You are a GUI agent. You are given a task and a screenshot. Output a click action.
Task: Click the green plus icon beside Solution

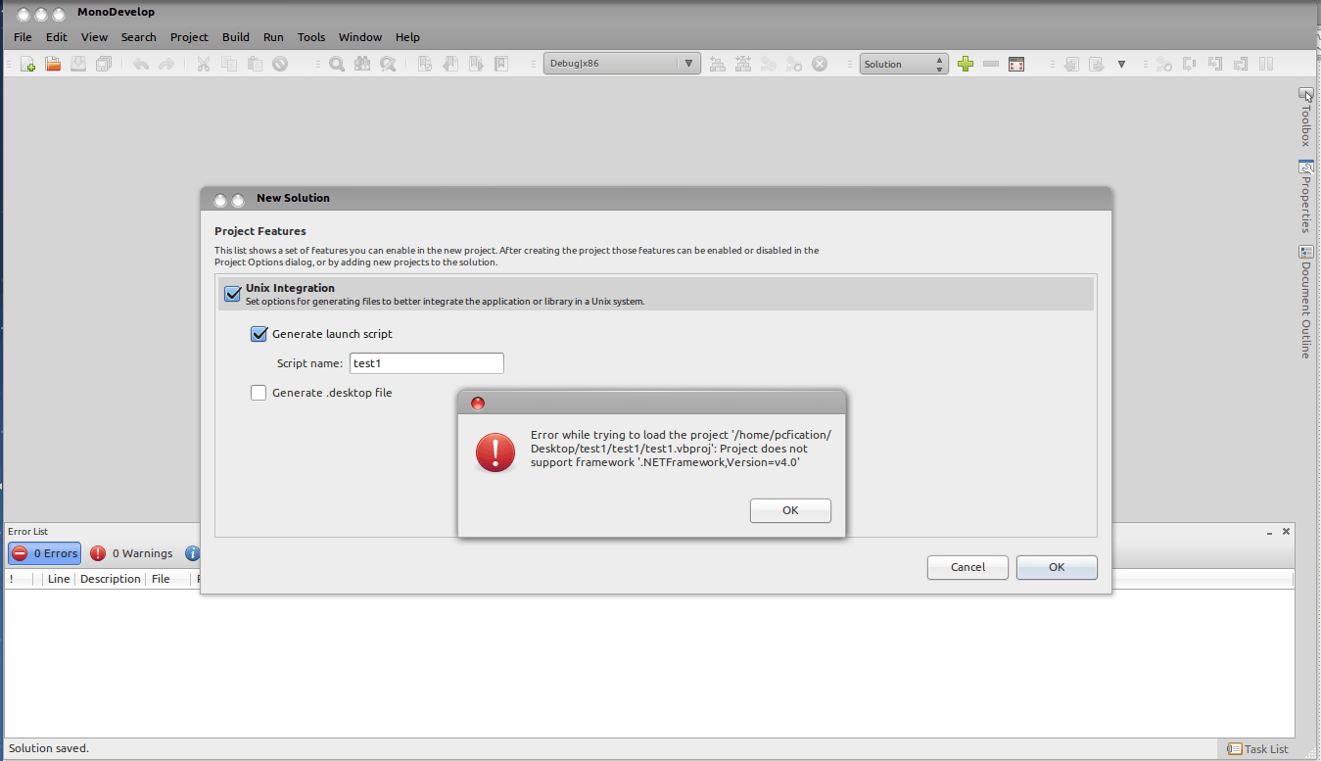click(x=966, y=65)
